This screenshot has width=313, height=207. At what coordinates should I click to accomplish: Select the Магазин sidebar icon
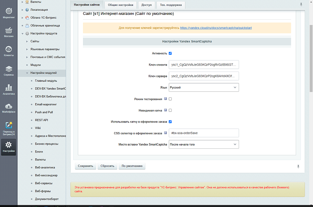[x=8, y=31]
